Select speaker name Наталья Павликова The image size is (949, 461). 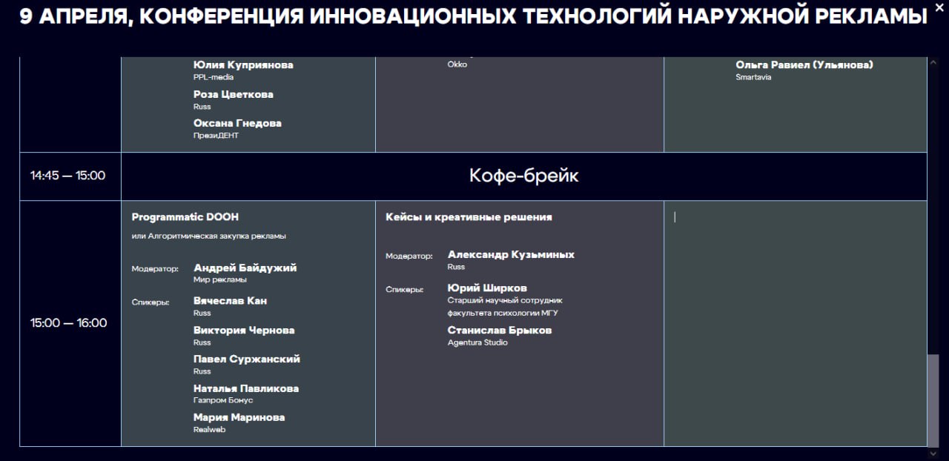click(x=246, y=388)
